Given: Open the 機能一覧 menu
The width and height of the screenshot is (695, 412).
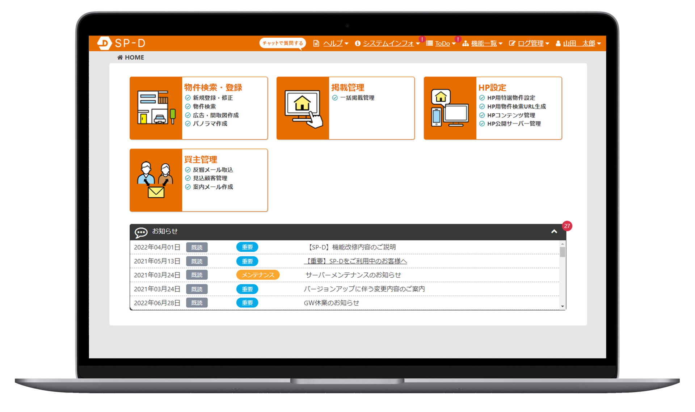Looking at the screenshot, I should tap(484, 43).
